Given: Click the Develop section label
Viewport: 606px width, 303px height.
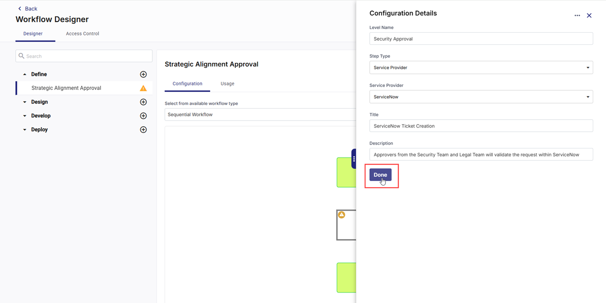Looking at the screenshot, I should (41, 116).
